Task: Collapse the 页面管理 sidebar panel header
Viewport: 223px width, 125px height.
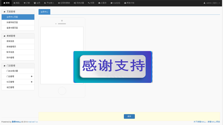Action: pyautogui.click(x=18, y=12)
